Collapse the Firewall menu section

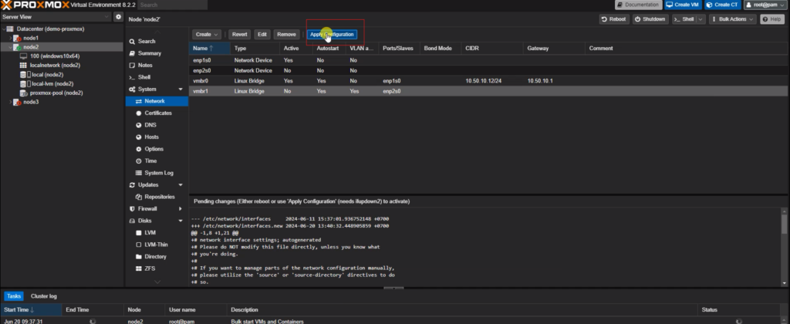[178, 209]
